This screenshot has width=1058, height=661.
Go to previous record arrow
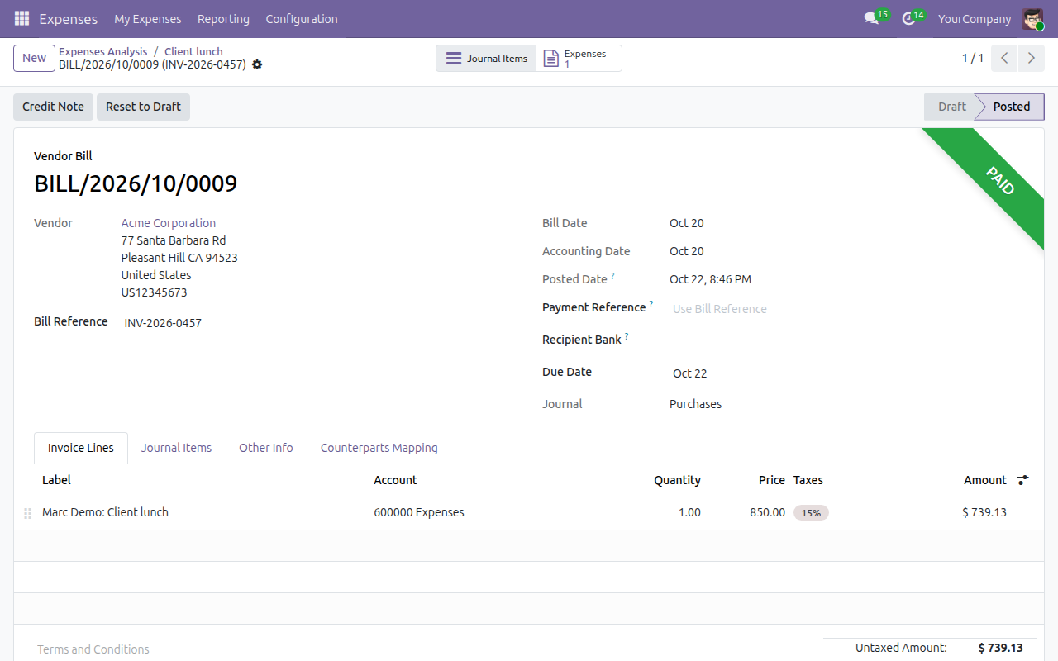click(1004, 58)
